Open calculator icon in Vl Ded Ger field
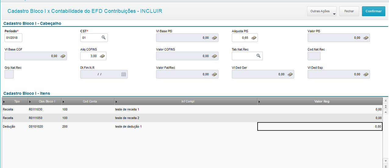 pos(290,74)
